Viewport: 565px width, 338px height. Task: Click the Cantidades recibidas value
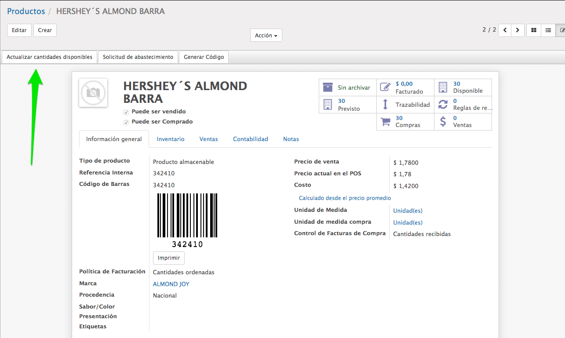point(422,234)
